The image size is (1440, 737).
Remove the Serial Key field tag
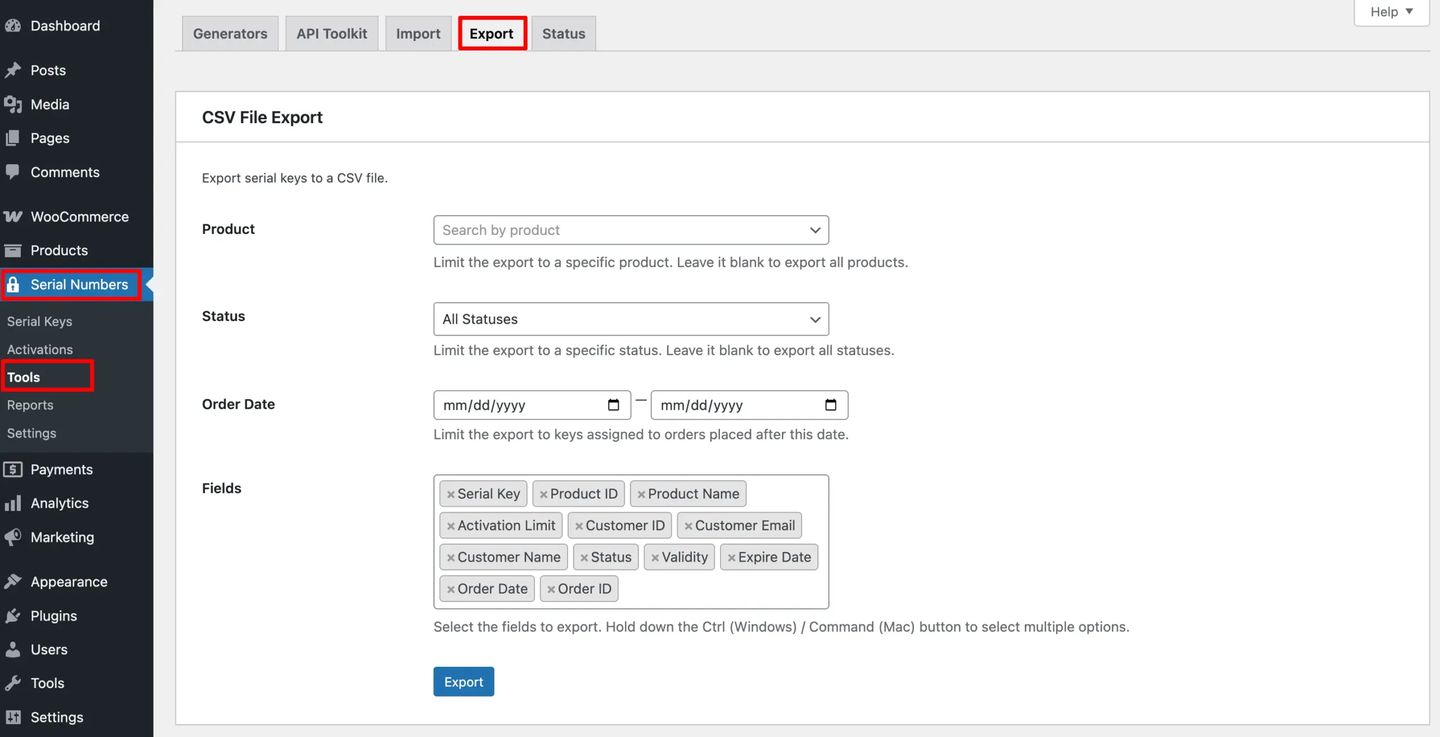click(451, 495)
